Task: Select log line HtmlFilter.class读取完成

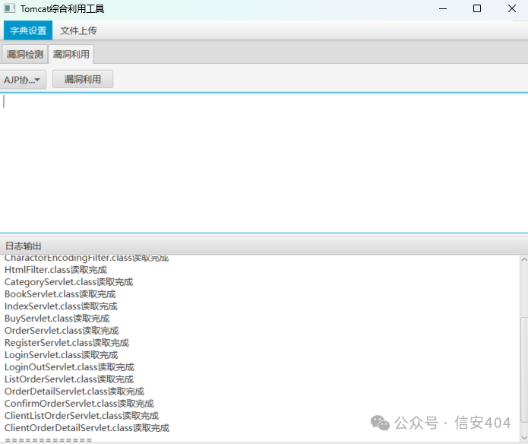Action: 55,270
